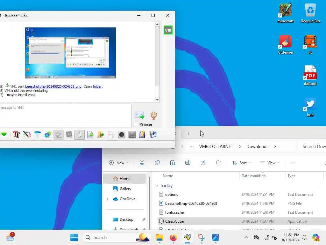
Task: Open the ikill.pdf desktop icon
Action: coord(310,76)
